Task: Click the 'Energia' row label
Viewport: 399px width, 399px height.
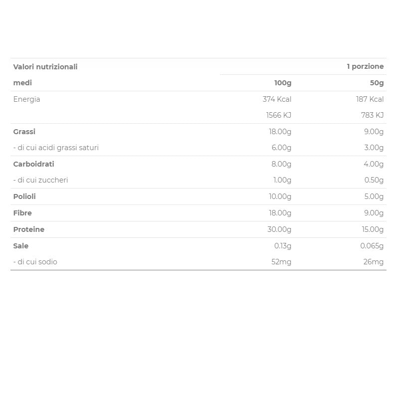Action: [27, 99]
